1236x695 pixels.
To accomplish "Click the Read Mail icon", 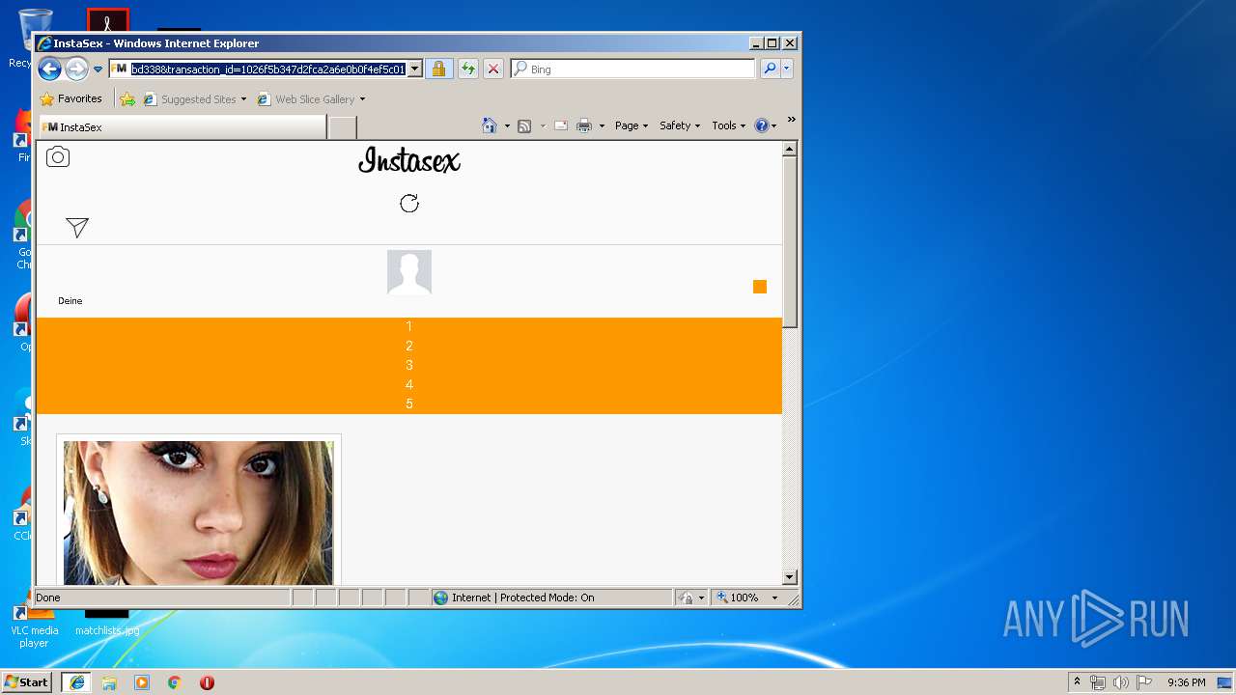I will click(560, 125).
